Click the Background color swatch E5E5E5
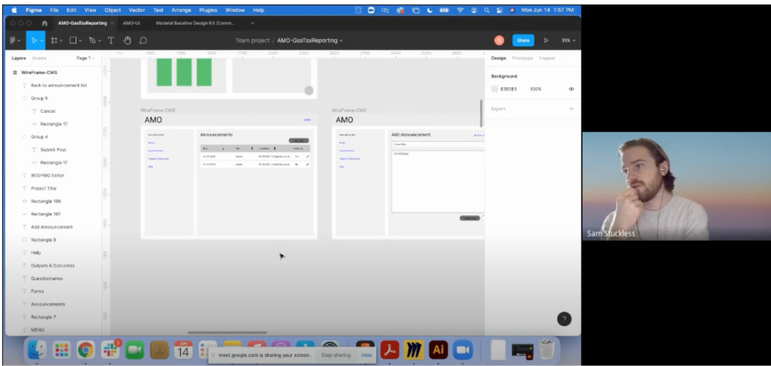Image resolution: width=771 pixels, height=366 pixels. coord(495,89)
